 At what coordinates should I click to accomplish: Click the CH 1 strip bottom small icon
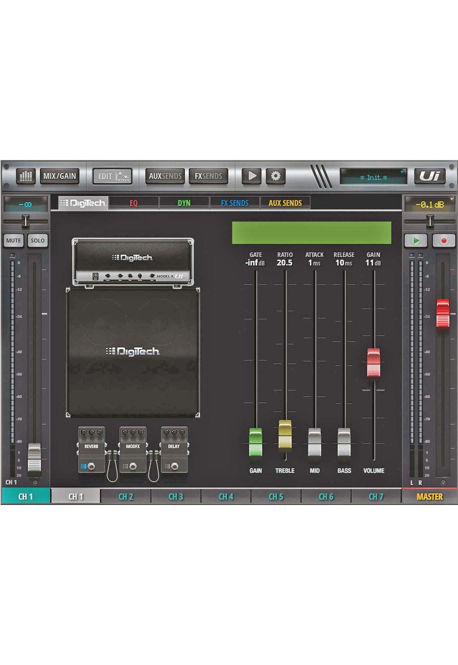click(x=35, y=483)
